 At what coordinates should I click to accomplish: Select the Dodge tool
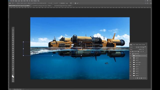click(13, 58)
